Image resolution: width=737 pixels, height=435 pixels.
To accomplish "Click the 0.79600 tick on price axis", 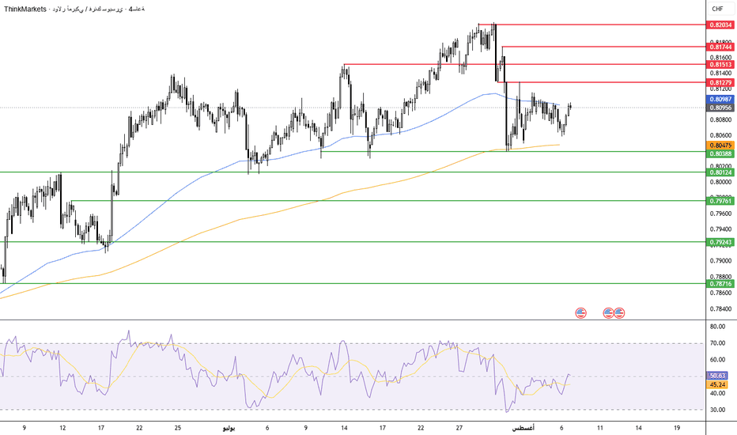I will pos(720,214).
